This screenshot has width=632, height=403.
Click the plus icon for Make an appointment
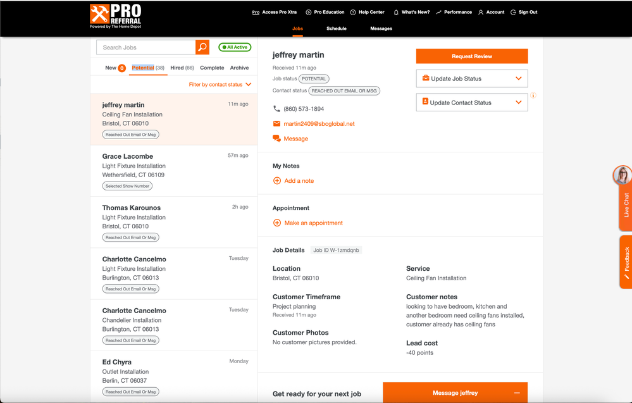(x=276, y=223)
